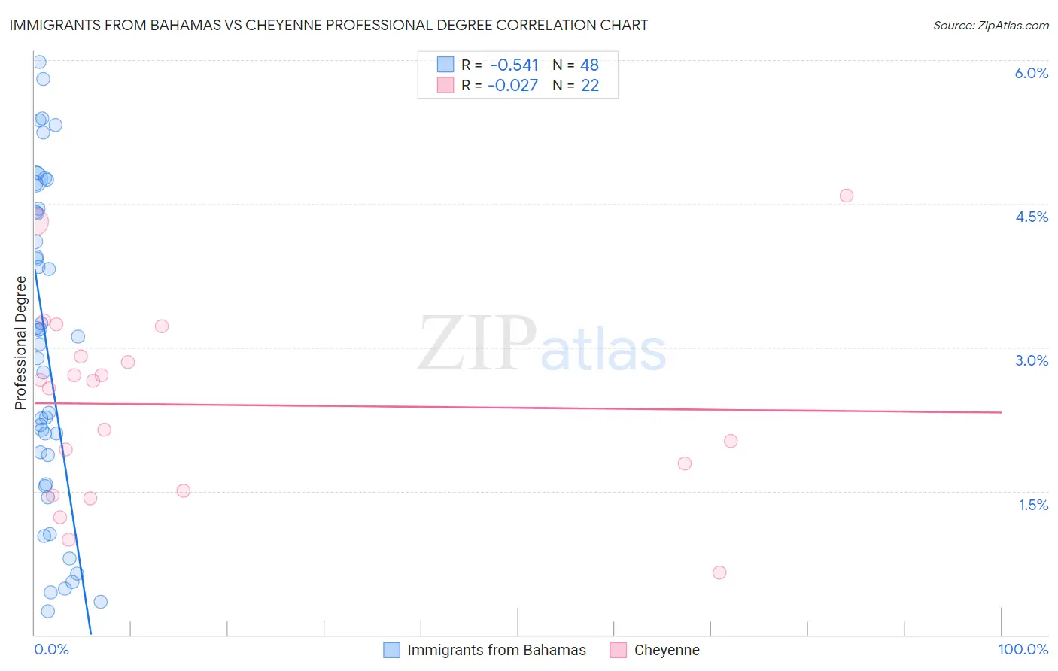This screenshot has width=1058, height=671.
Task: Click the 100.0% x-axis label
Action: (1023, 649)
